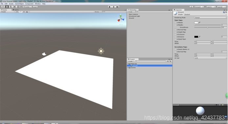This screenshot has height=124, width=228.
Task: Select the Scale tool in toolbar
Action: 14,7
